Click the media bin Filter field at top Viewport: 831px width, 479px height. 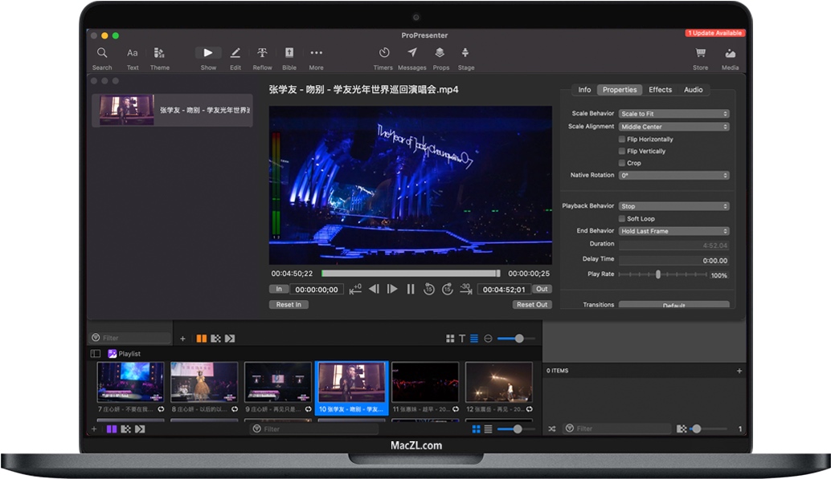[131, 338]
